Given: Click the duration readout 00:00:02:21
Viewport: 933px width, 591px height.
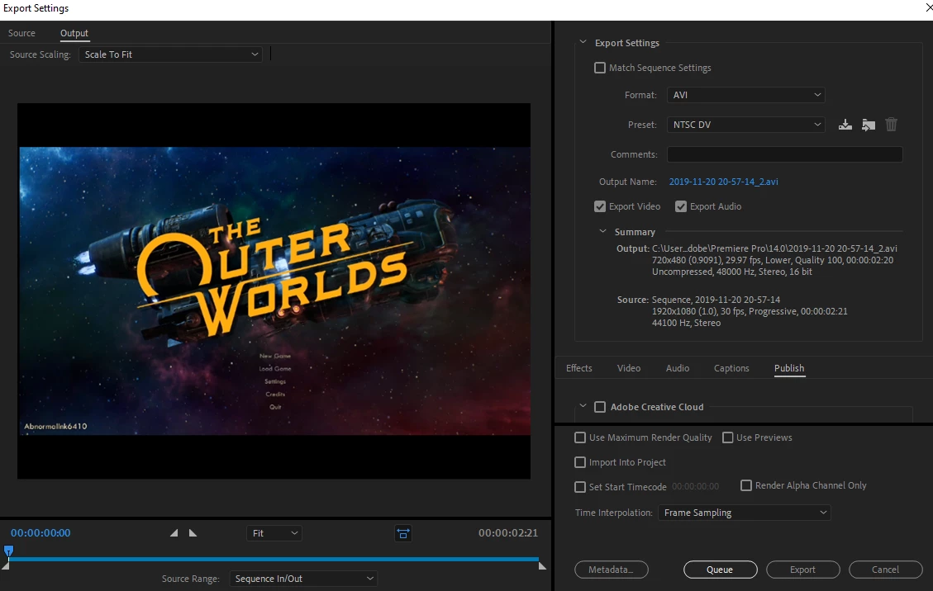Looking at the screenshot, I should pyautogui.click(x=508, y=532).
